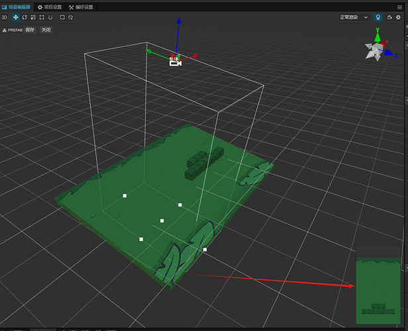This screenshot has width=408, height=331.
Task: Open the 正常渲染 render mode dropdown
Action: pyautogui.click(x=354, y=17)
